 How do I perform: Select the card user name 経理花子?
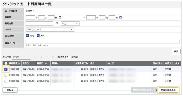30,11
